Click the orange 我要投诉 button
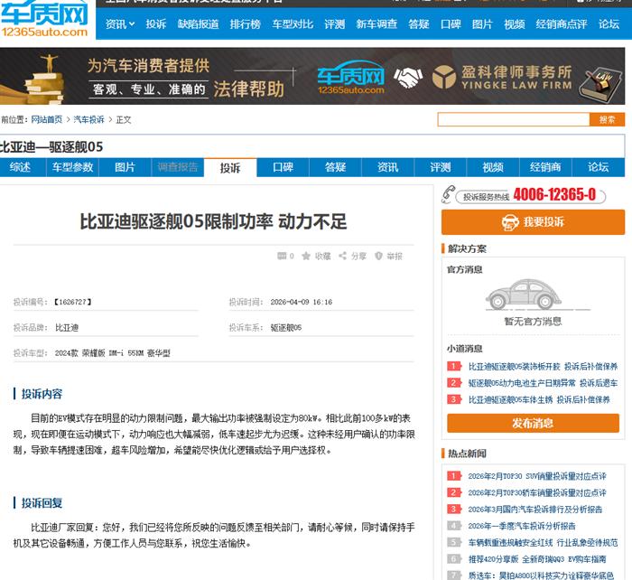Screen dimensions: 632x580 click(x=533, y=222)
